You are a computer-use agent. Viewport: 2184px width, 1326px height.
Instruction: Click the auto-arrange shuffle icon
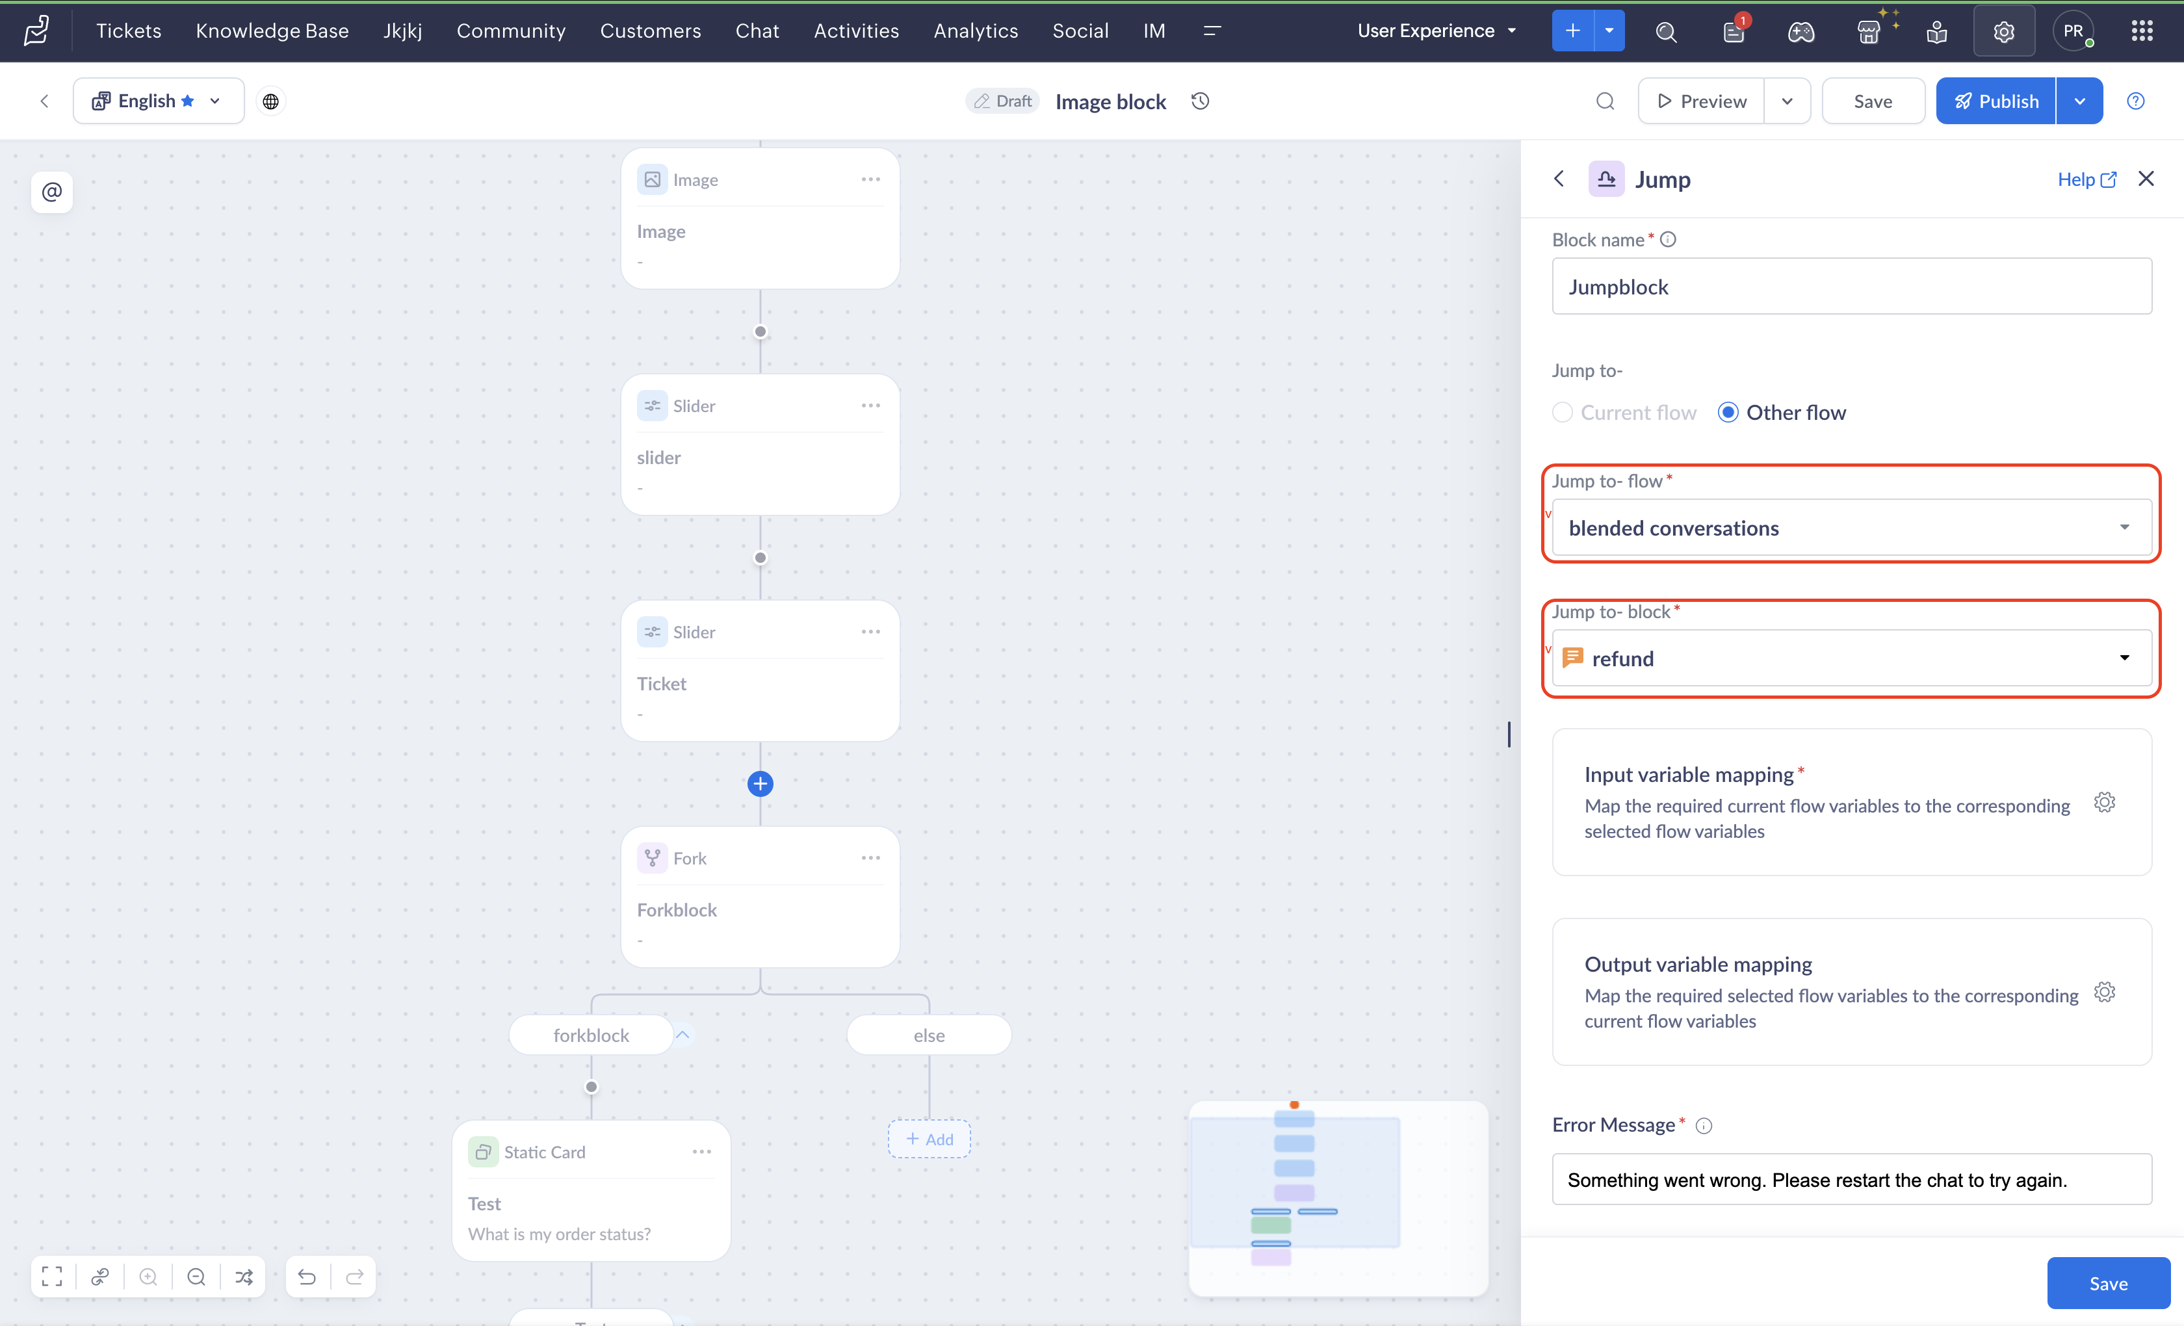pos(244,1277)
